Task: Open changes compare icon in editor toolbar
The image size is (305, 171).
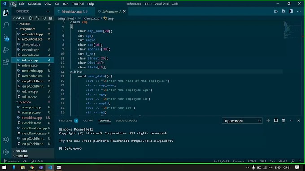Action: (283, 12)
